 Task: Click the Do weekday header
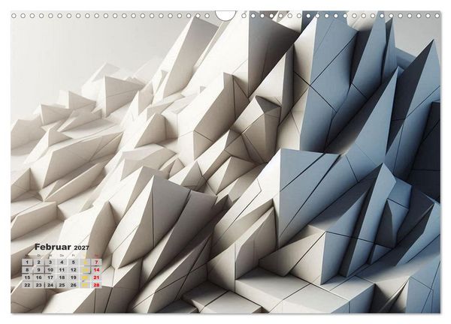[62, 256]
